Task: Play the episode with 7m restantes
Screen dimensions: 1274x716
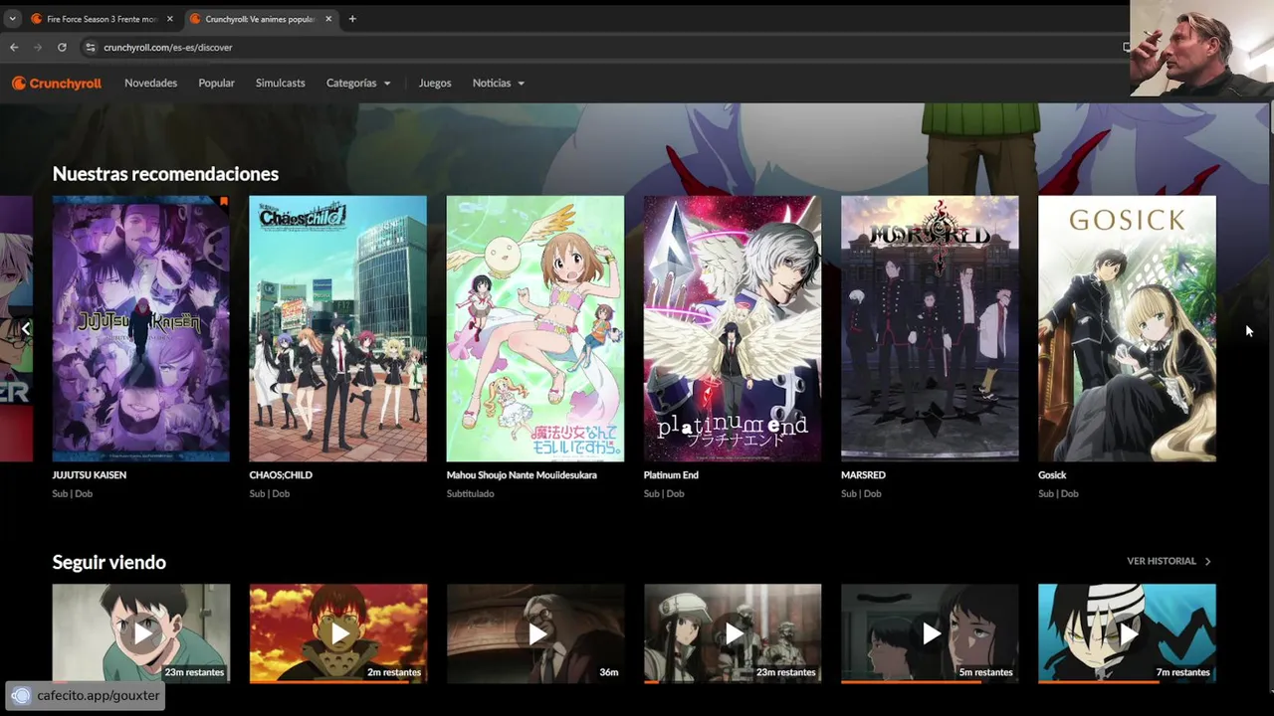Action: [x=1127, y=632]
